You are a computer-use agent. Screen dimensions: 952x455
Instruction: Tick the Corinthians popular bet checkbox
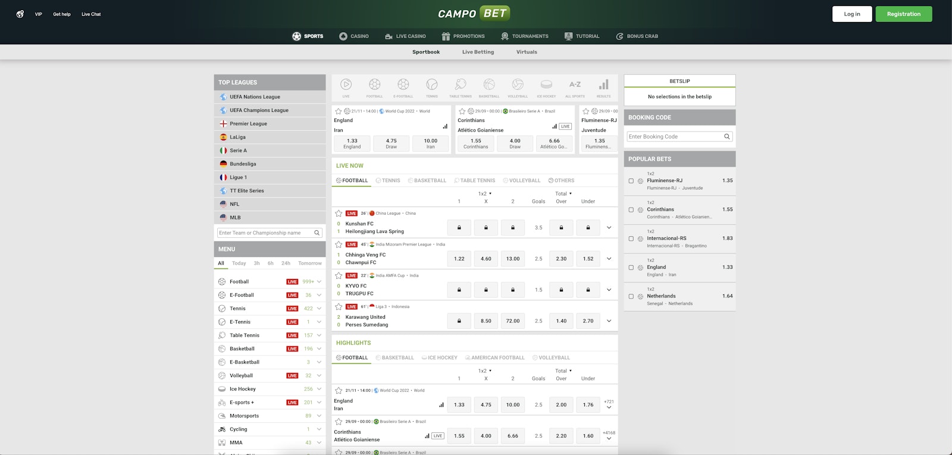pyautogui.click(x=631, y=210)
